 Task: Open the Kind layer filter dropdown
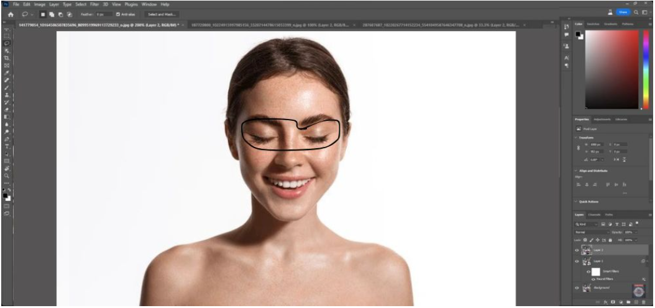(x=587, y=224)
